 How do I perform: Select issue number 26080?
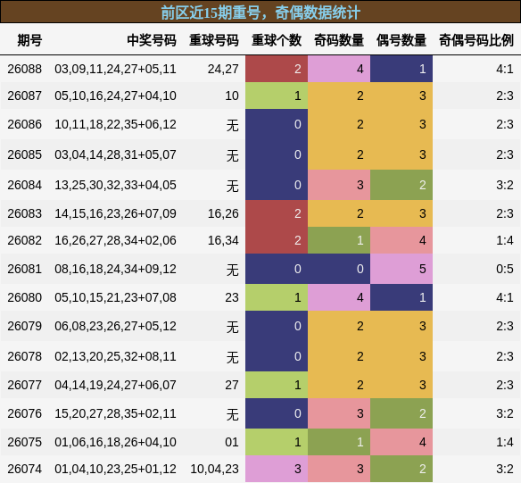click(25, 297)
